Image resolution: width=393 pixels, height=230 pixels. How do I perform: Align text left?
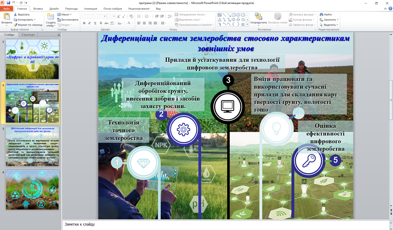pos(139,23)
